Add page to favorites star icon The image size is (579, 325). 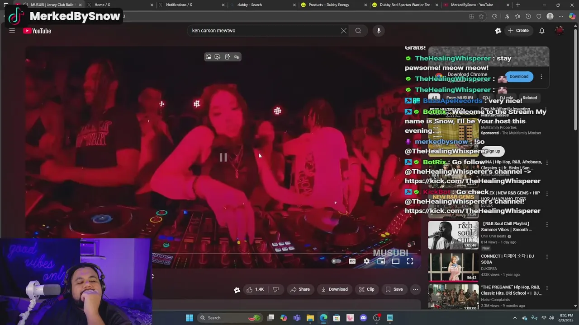[482, 16]
